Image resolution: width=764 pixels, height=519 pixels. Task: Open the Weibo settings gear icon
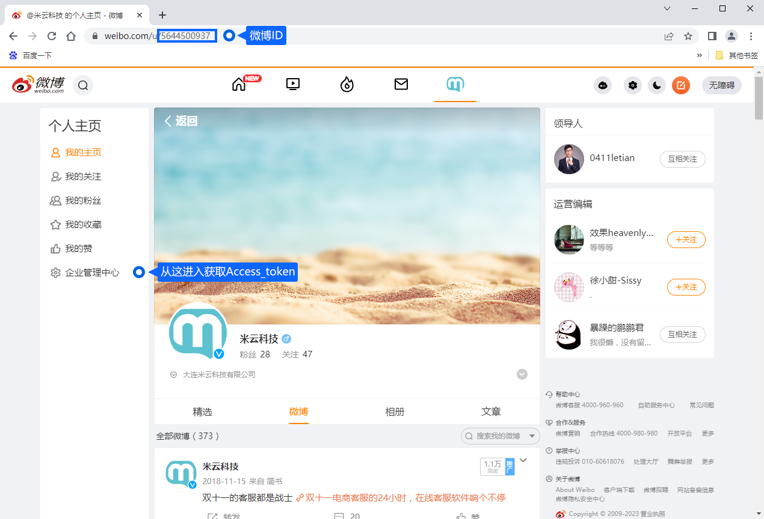point(633,85)
